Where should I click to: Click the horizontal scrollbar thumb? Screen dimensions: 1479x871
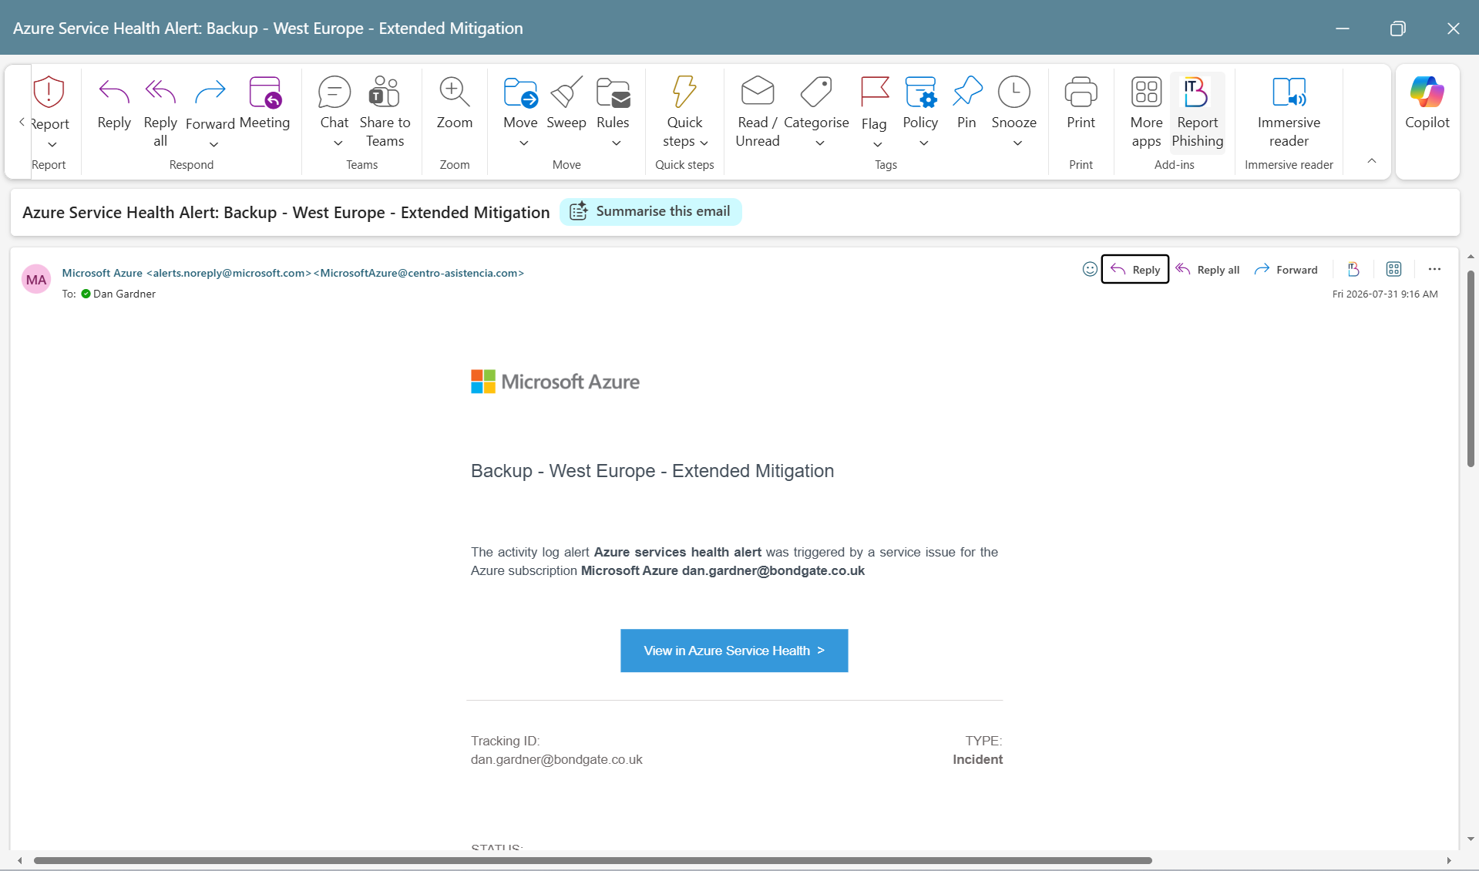pyautogui.click(x=593, y=860)
